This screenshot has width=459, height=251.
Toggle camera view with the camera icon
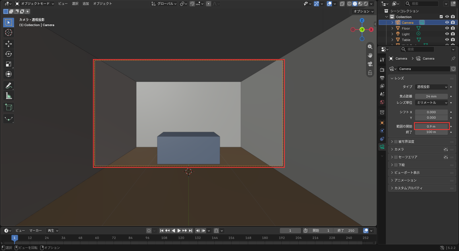(370, 64)
